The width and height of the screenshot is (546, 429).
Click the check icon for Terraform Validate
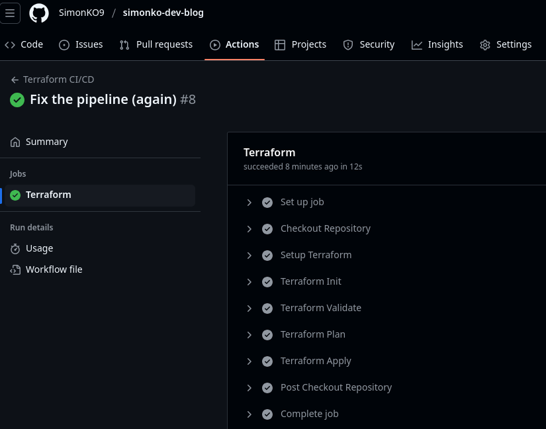pyautogui.click(x=267, y=308)
